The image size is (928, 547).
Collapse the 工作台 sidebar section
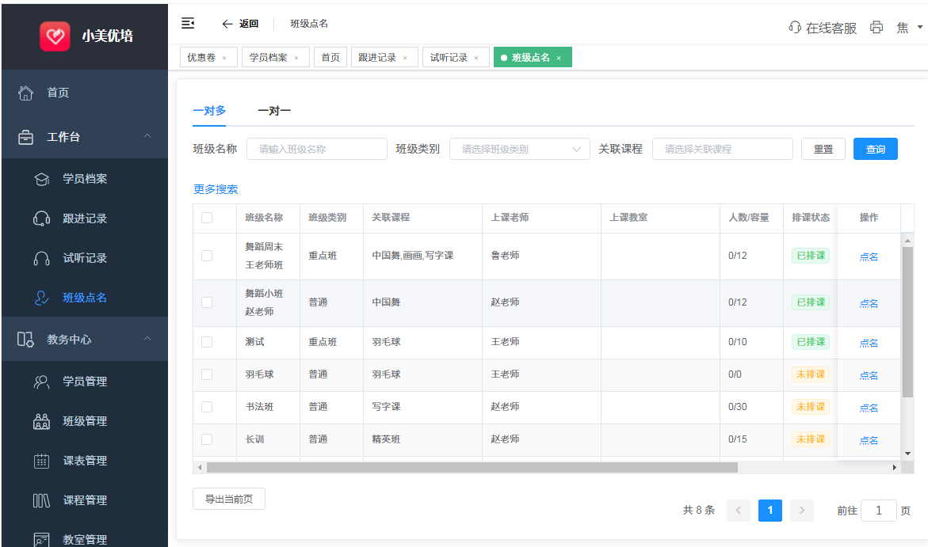[x=147, y=137]
